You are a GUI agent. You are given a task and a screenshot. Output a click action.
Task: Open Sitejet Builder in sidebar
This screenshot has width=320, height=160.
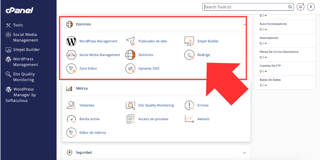(x=27, y=50)
